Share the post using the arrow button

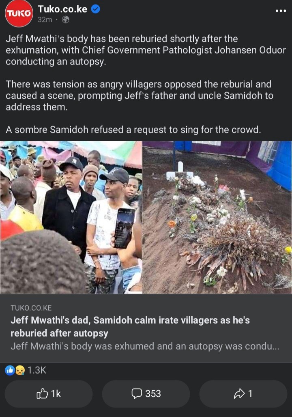[243, 393]
